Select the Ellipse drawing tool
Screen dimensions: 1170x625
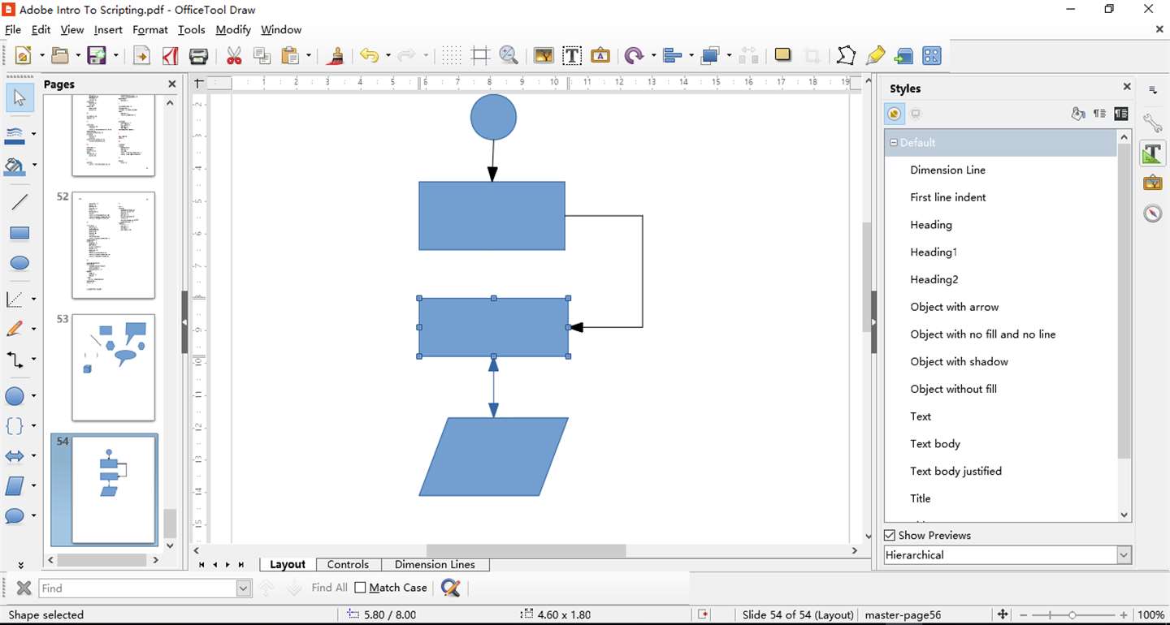tap(19, 264)
